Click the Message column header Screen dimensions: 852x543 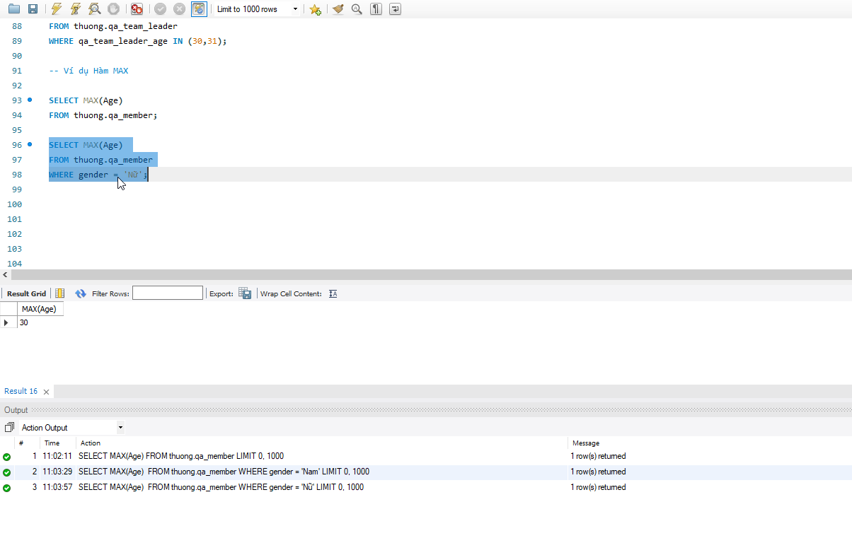pyautogui.click(x=586, y=443)
